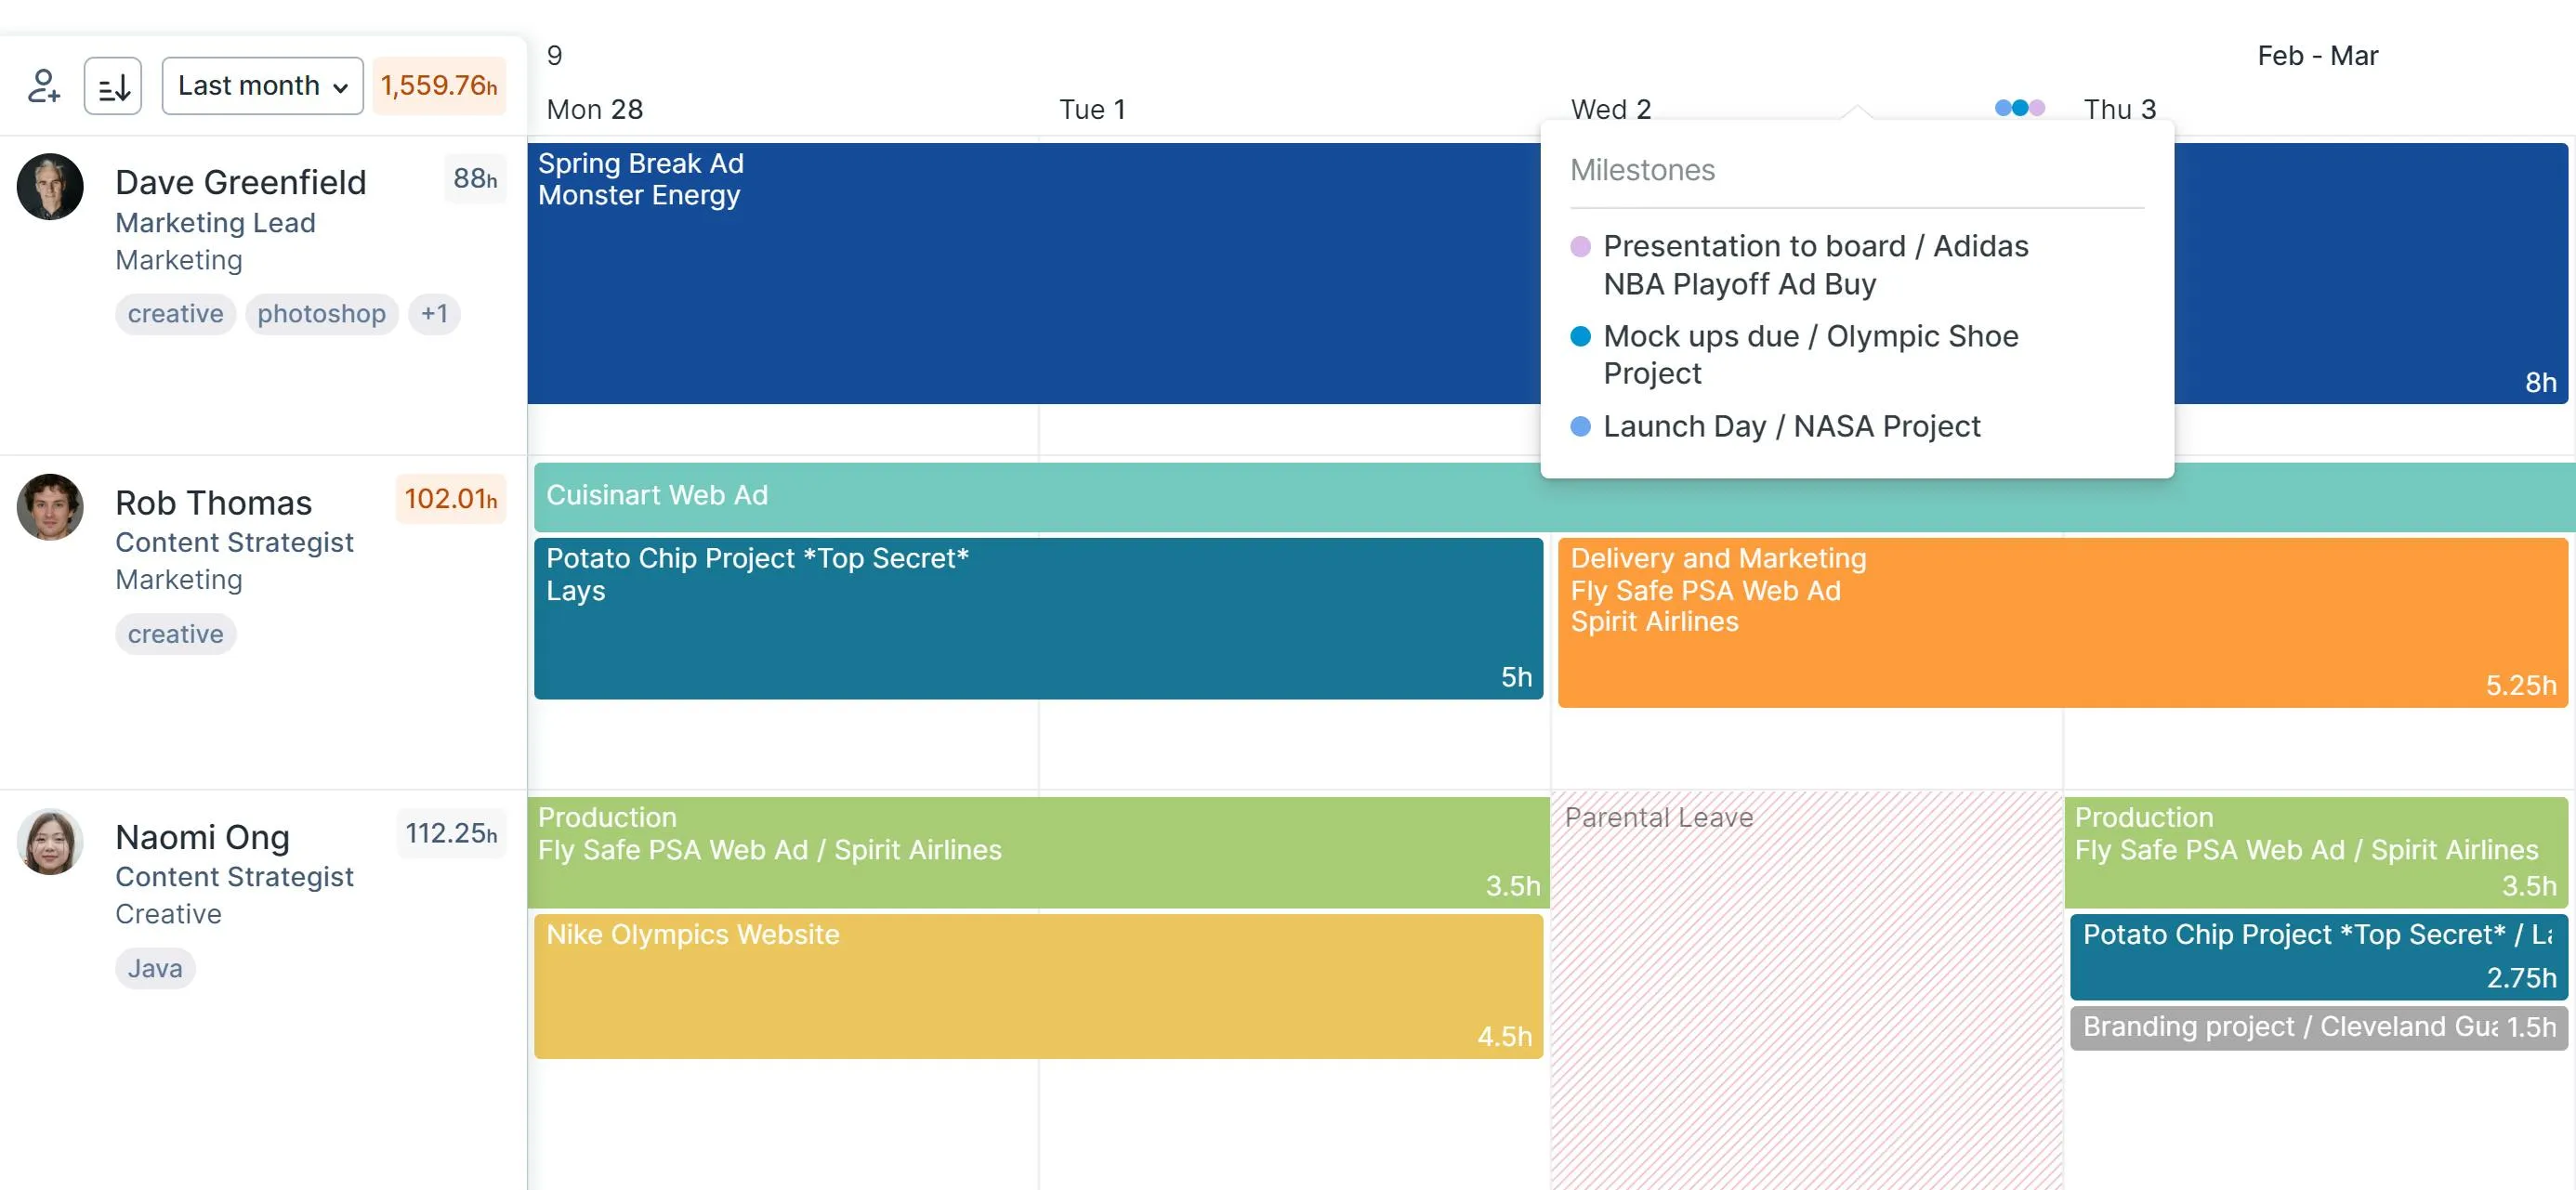Click Rob Thomas's creative tag

click(x=176, y=634)
